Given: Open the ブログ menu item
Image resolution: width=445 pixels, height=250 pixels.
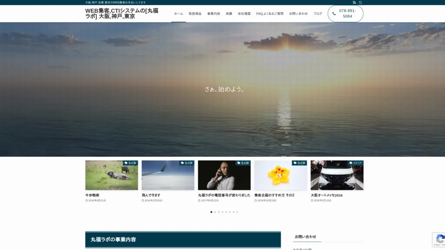Looking at the screenshot, I should point(318,13).
